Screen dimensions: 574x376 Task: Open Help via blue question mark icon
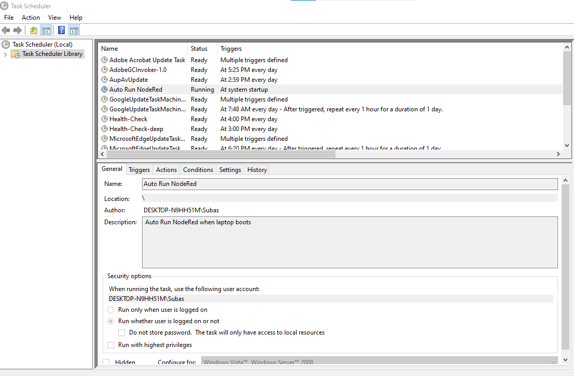pos(61,30)
